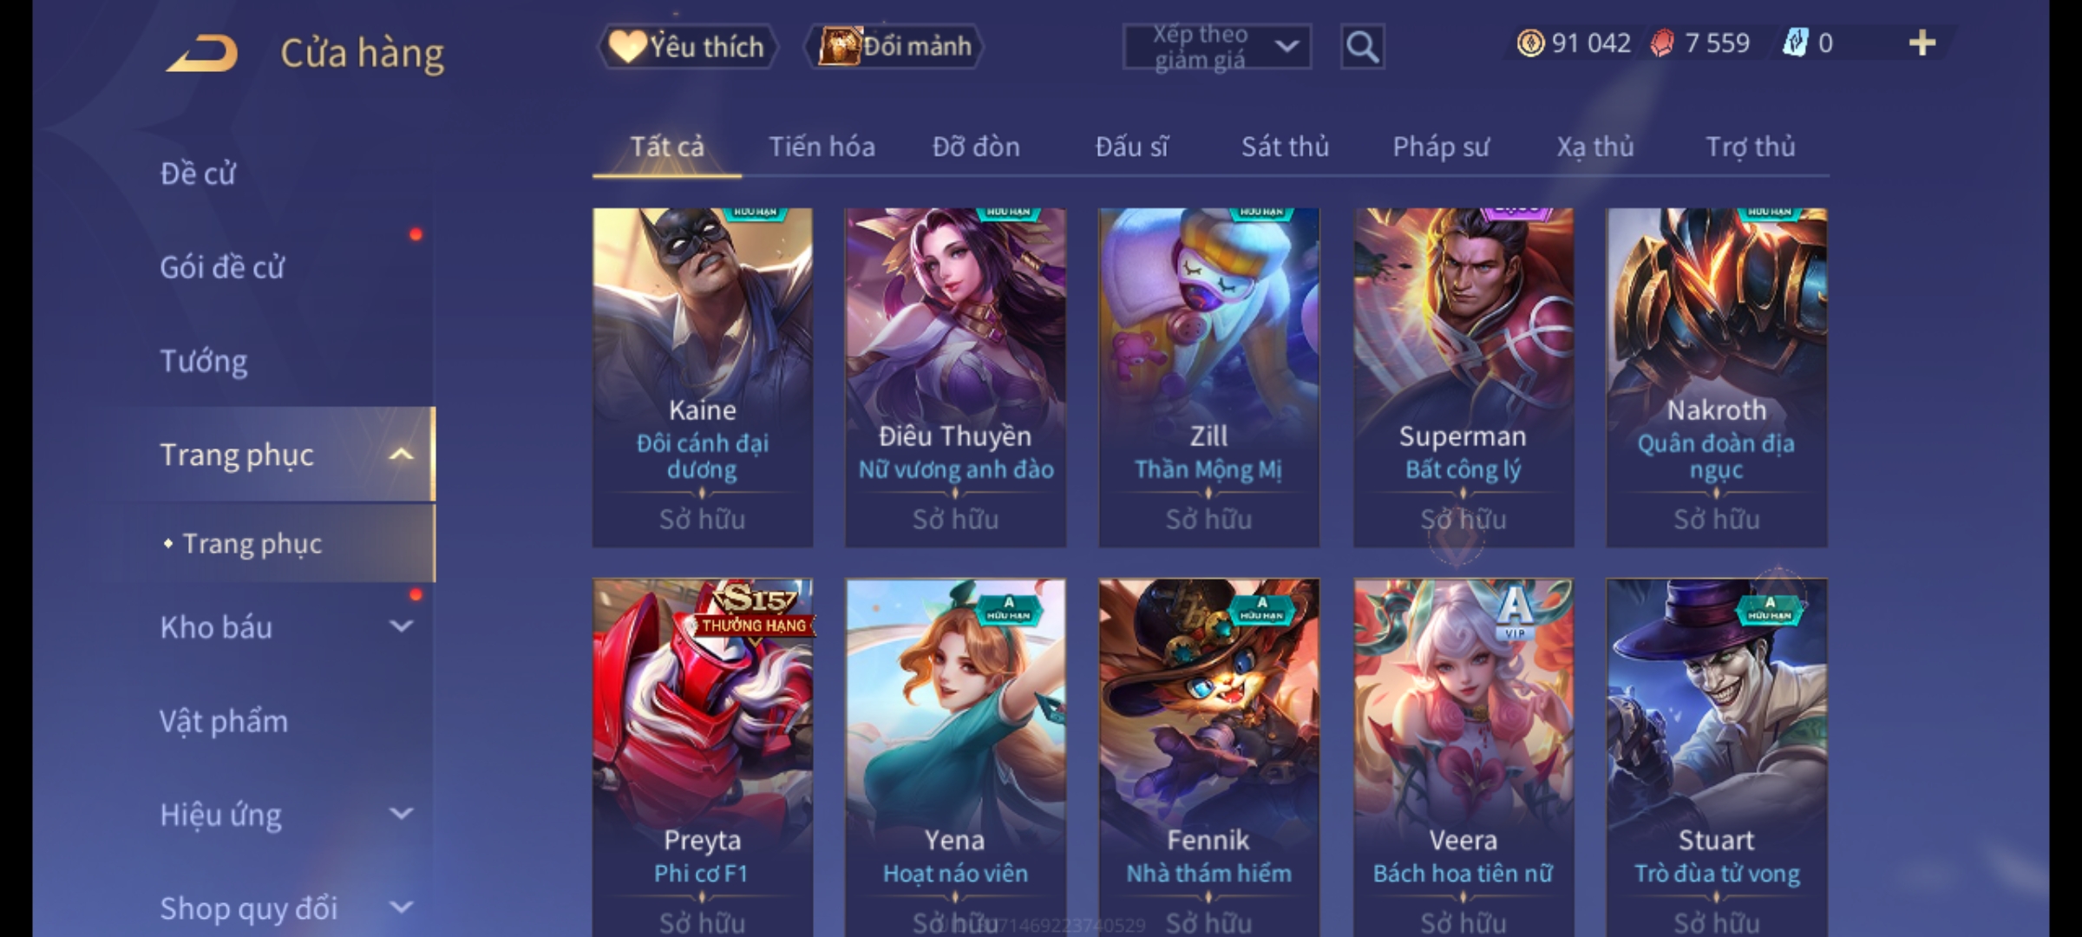This screenshot has width=2082, height=937.
Task: Open search with the magnifier icon
Action: coord(1362,47)
